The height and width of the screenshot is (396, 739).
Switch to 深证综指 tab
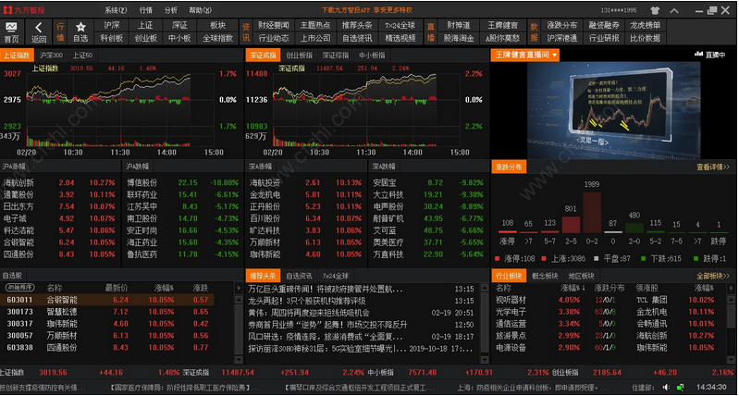point(335,56)
